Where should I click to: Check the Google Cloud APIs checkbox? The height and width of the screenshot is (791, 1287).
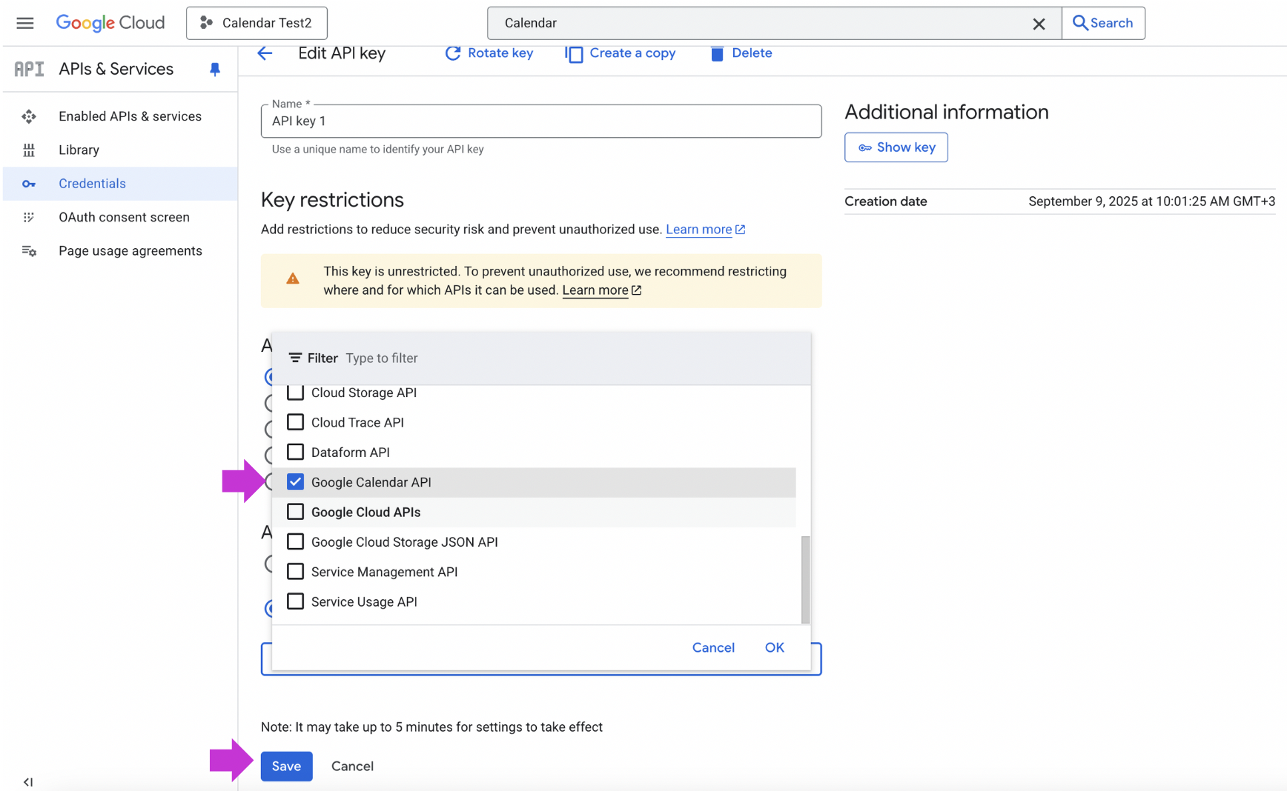point(295,512)
